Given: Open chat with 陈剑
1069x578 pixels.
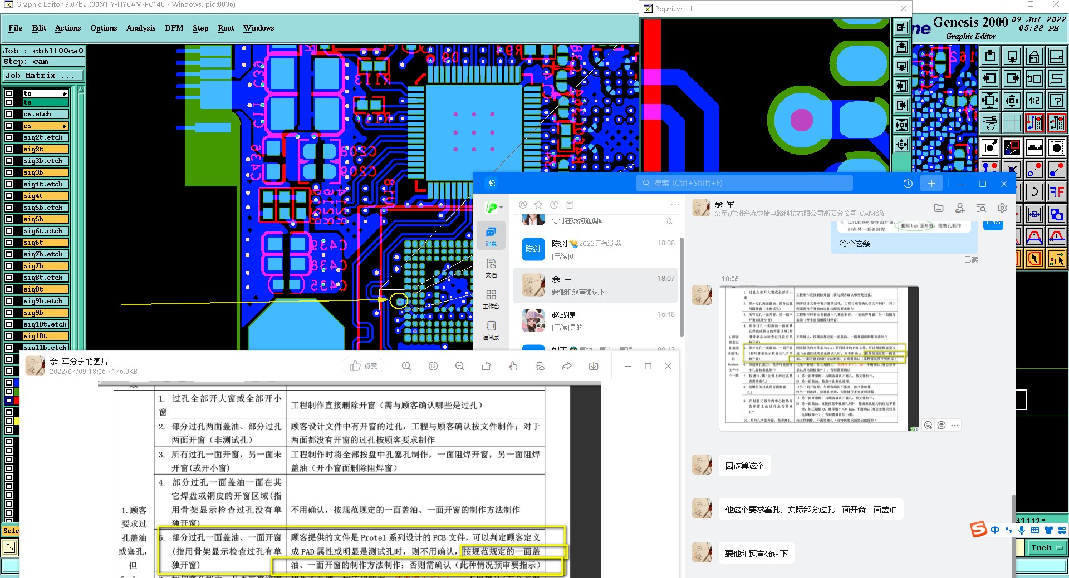Looking at the screenshot, I should (596, 249).
